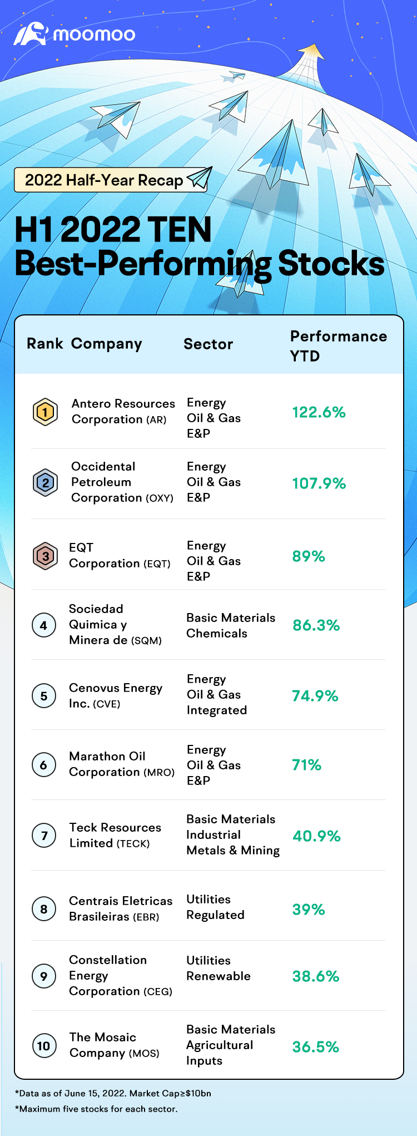
Task: Click paper plane beside Half-Year Recap label
Action: click(200, 178)
